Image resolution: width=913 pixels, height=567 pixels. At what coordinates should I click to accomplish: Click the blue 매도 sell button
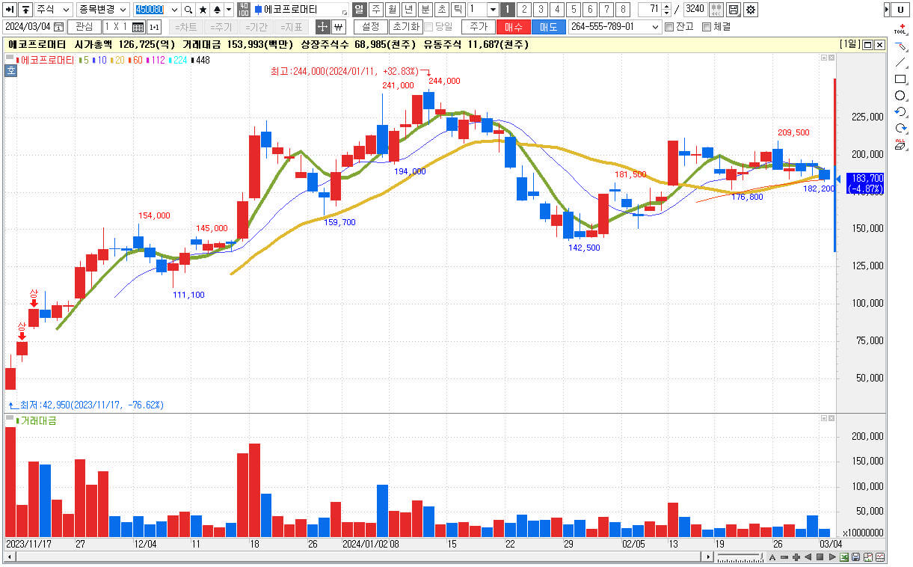click(549, 27)
